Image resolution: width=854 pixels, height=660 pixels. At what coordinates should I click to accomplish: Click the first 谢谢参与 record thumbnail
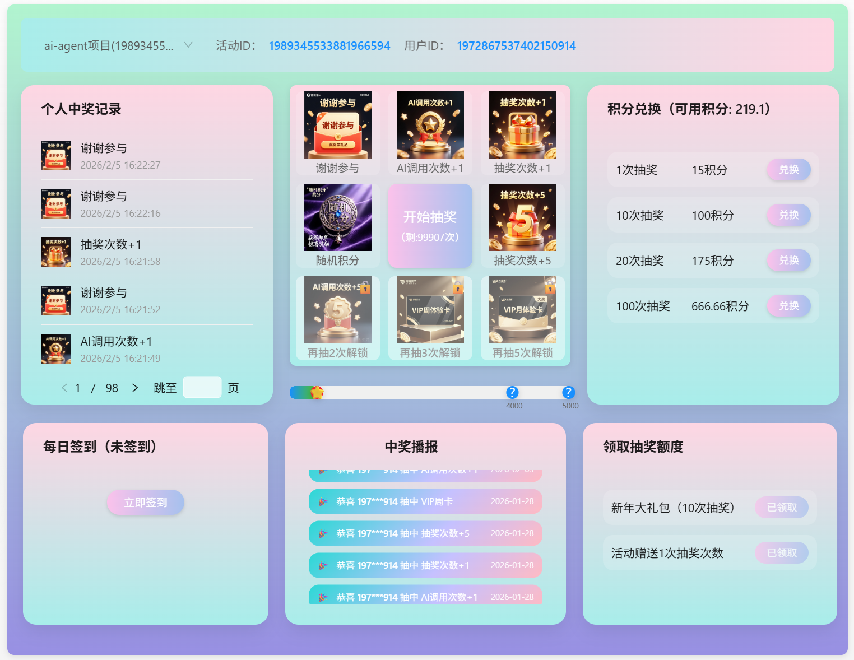pos(55,155)
